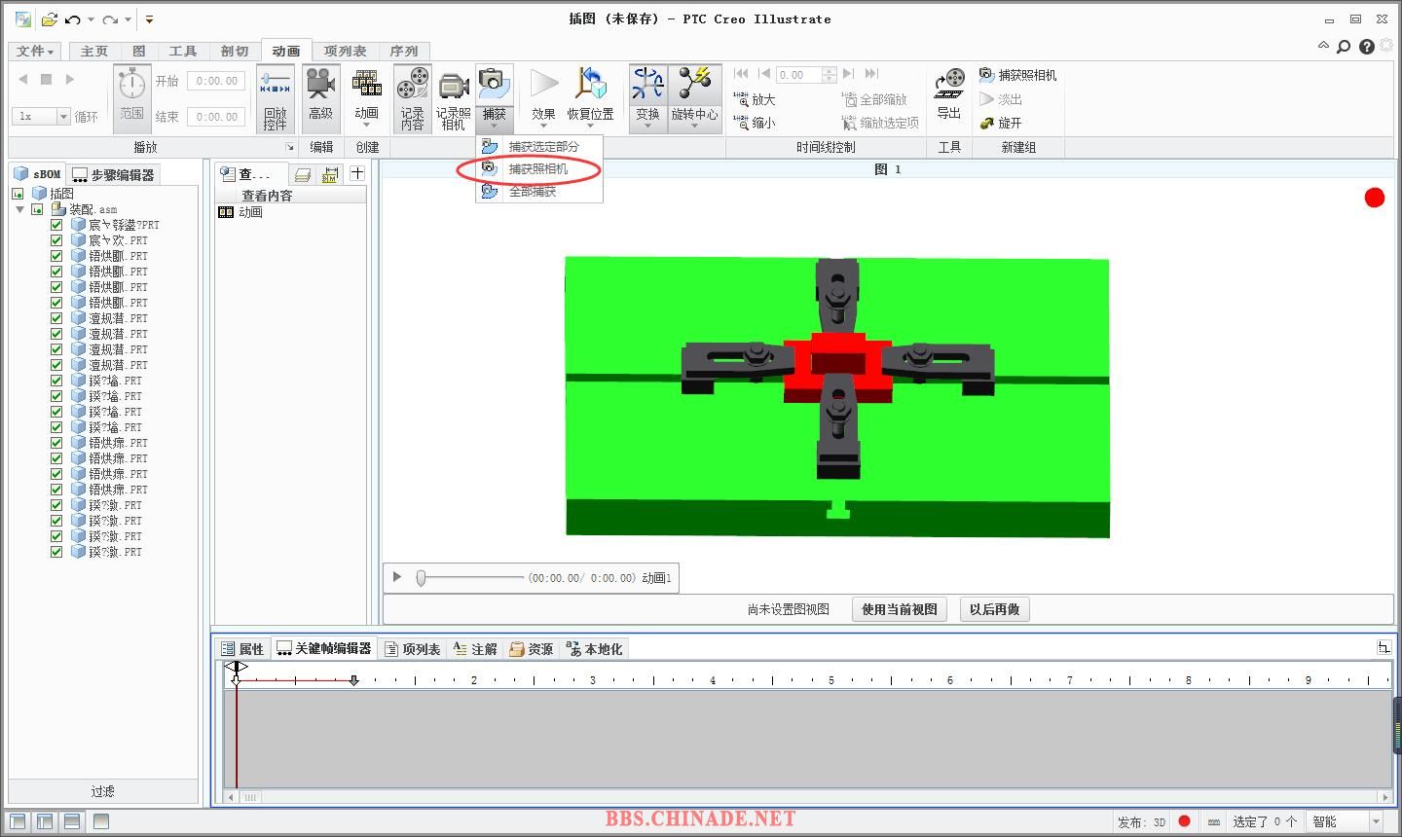Toggle visibility box beside 插图 root

18,194
